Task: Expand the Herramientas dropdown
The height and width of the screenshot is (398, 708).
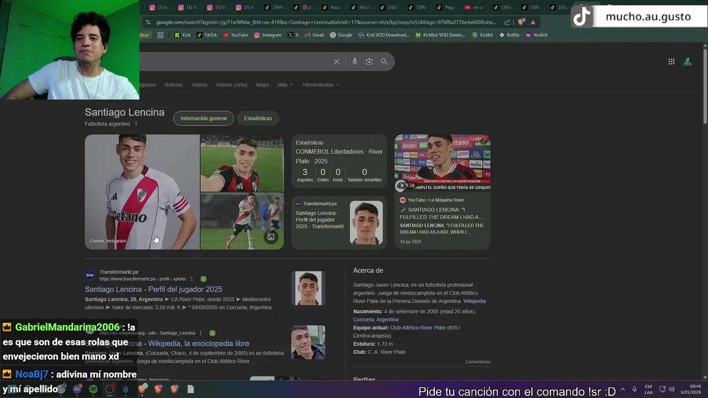Action: click(x=321, y=85)
